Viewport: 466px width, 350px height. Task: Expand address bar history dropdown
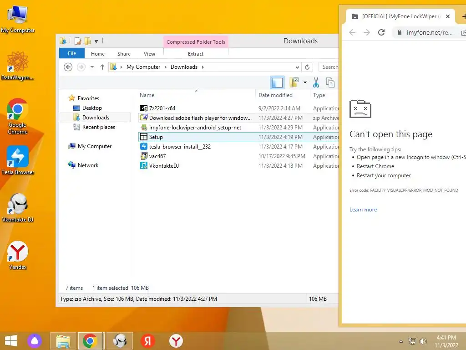coord(297,67)
